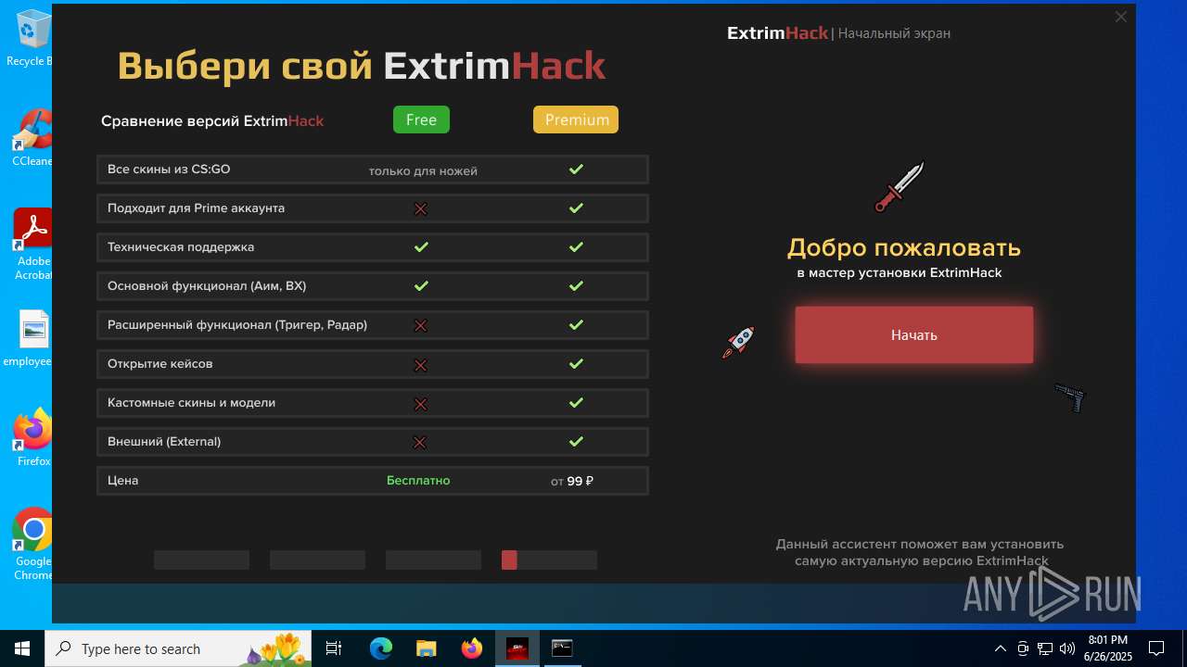1187x667 pixels.
Task: Open Task View on the taskbar
Action: (x=334, y=648)
